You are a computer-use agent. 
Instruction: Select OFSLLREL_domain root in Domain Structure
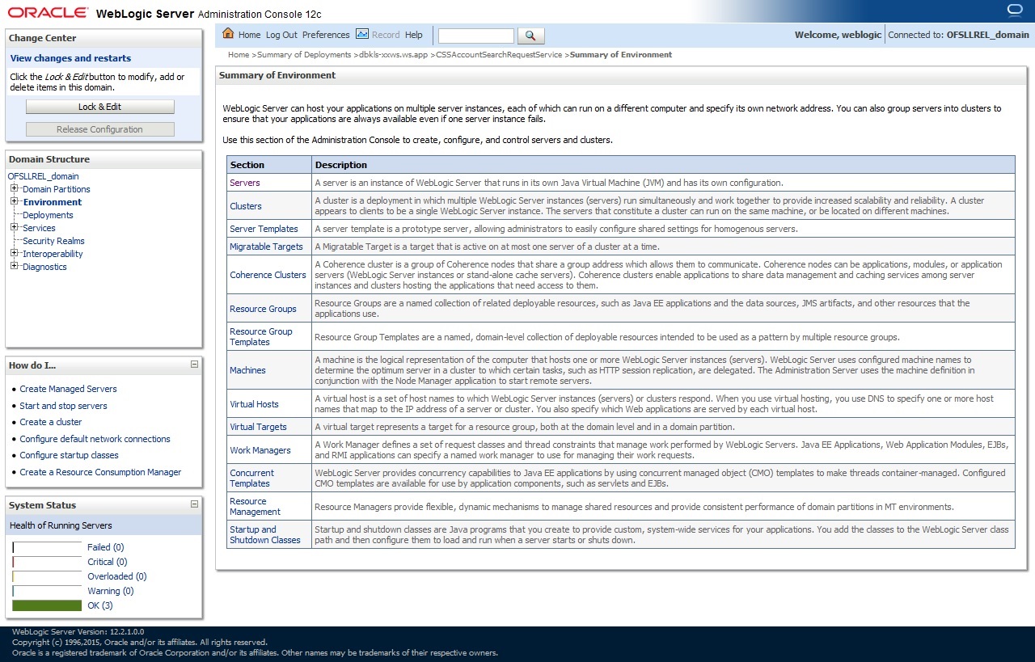44,176
